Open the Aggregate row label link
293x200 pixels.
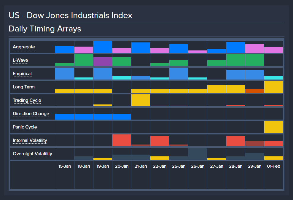point(24,47)
